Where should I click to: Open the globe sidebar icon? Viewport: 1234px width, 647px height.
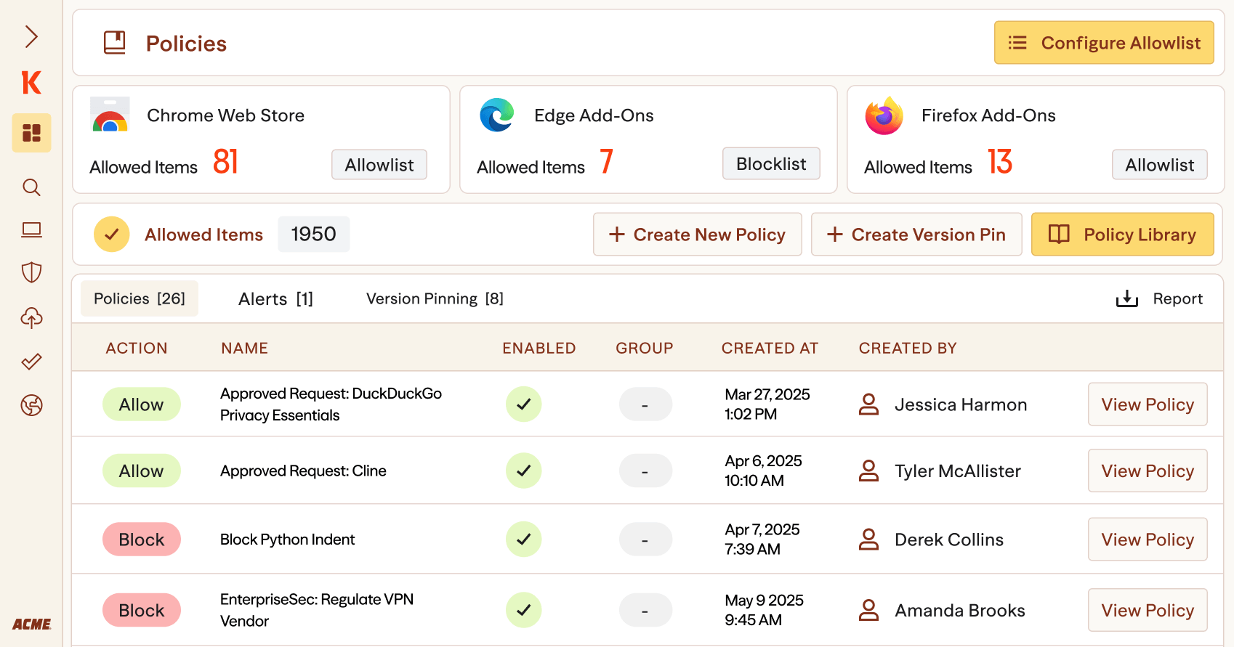point(31,405)
